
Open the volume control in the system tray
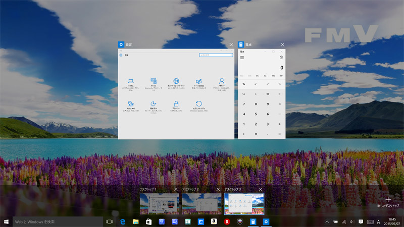[352, 222]
